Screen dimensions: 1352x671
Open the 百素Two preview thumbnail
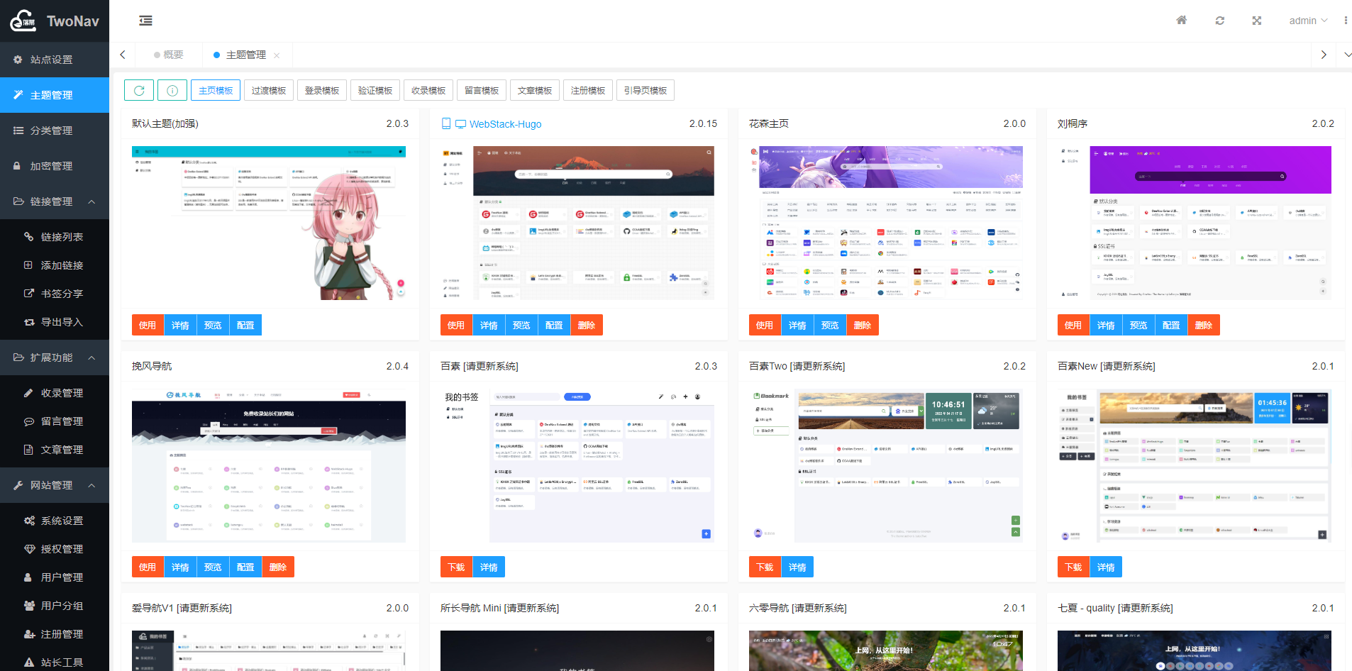pyautogui.click(x=886, y=465)
